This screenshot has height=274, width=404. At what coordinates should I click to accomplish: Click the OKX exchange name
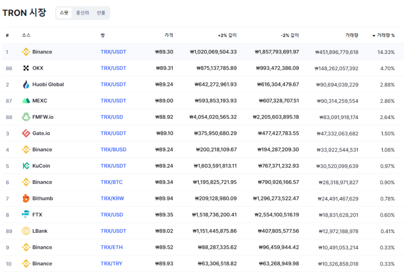(38, 68)
